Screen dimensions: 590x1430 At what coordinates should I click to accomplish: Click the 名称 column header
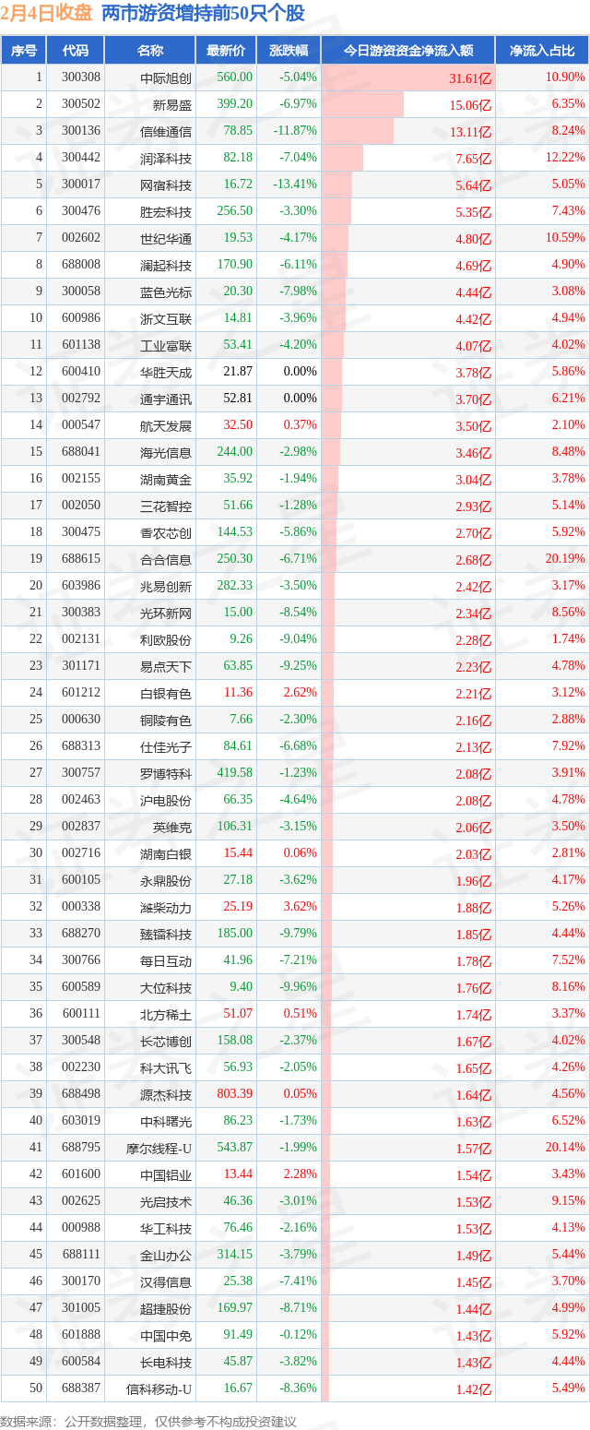[150, 51]
